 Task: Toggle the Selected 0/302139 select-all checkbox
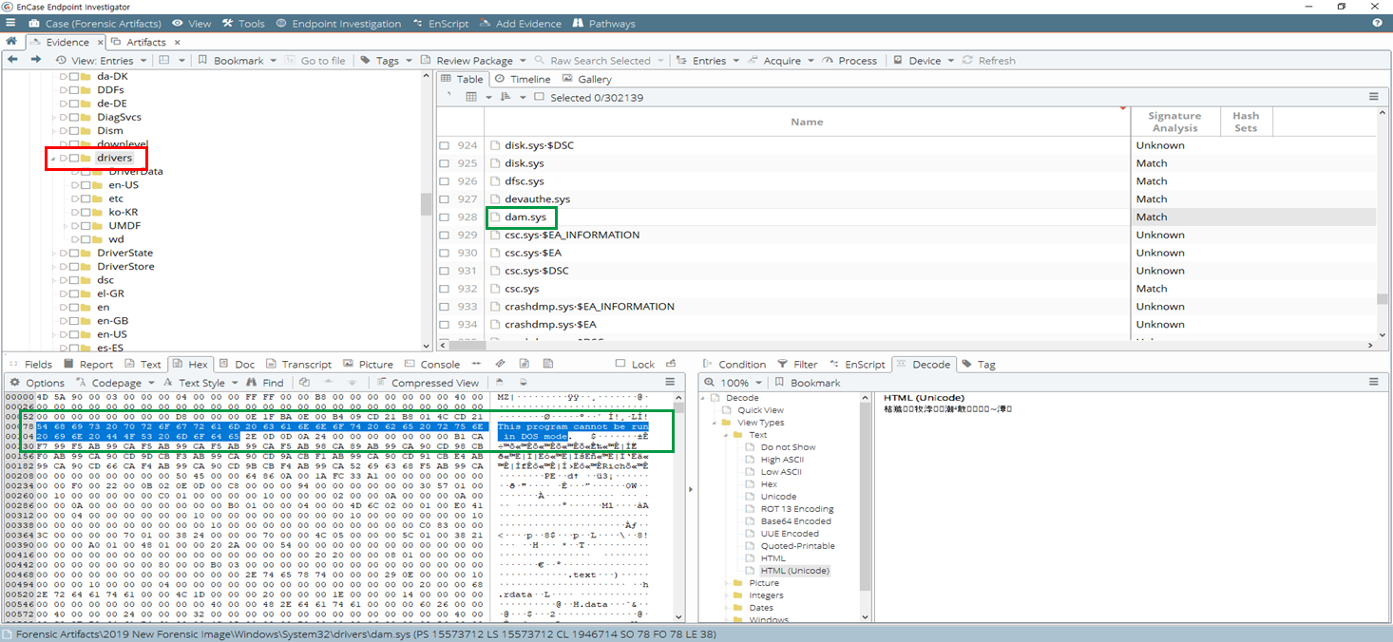point(539,97)
